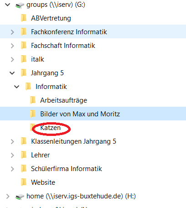Click the italk folder icon
This screenshot has height=208, width=186.
(24, 59)
